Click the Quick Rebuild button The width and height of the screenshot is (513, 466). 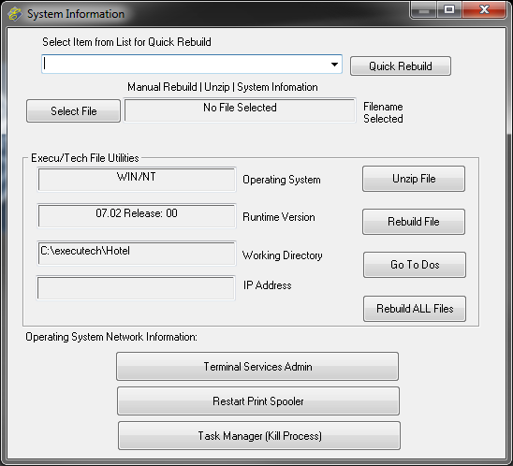point(401,66)
